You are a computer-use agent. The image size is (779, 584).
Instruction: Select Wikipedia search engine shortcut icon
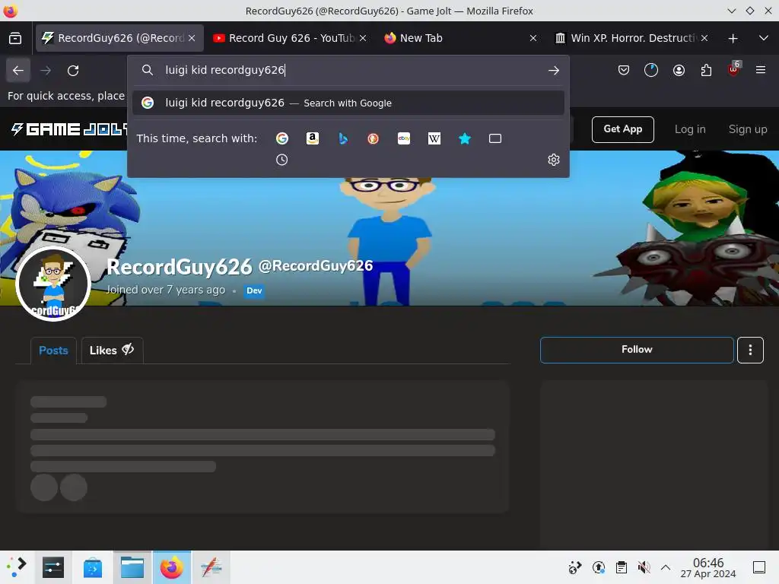click(x=434, y=138)
